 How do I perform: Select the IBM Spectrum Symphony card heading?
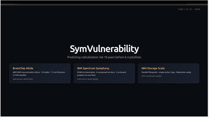pos(93,68)
